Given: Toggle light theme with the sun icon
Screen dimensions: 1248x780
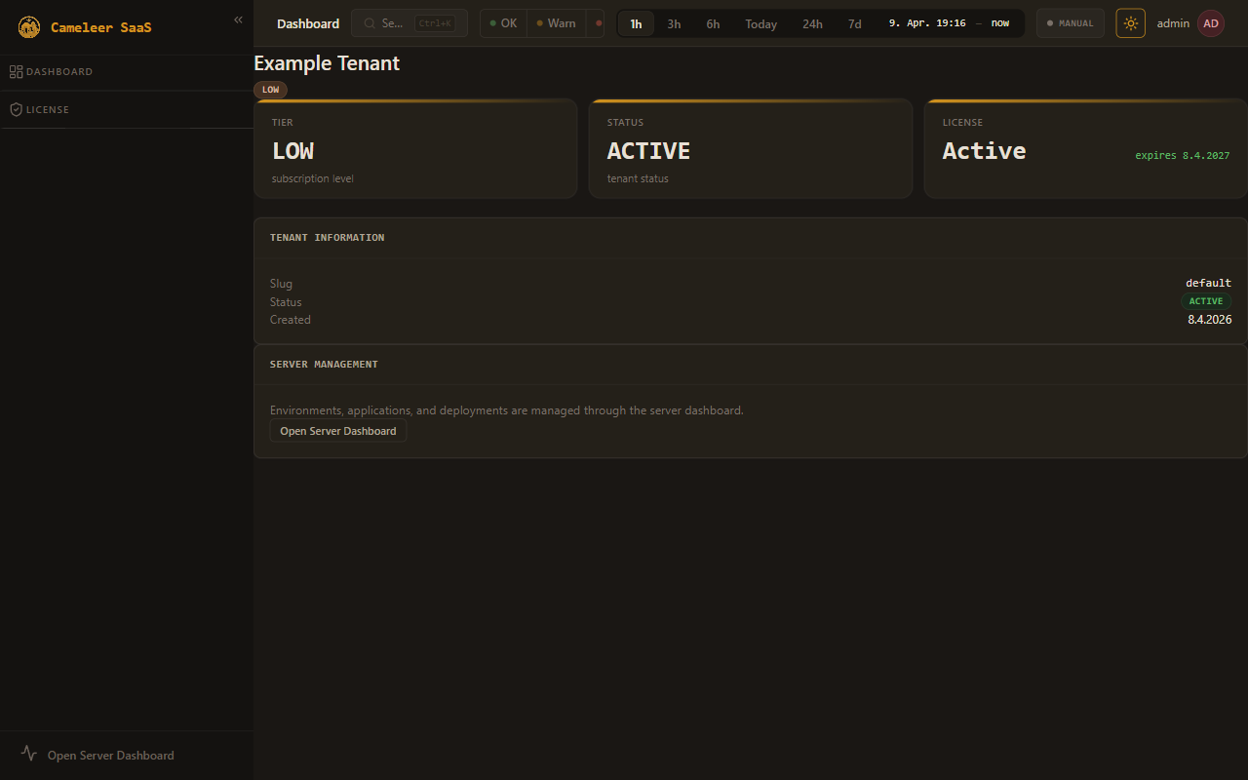Looking at the screenshot, I should coord(1130,23).
